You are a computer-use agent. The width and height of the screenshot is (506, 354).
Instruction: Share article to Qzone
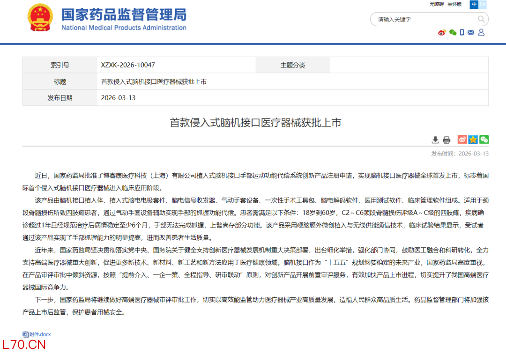[x=473, y=139]
